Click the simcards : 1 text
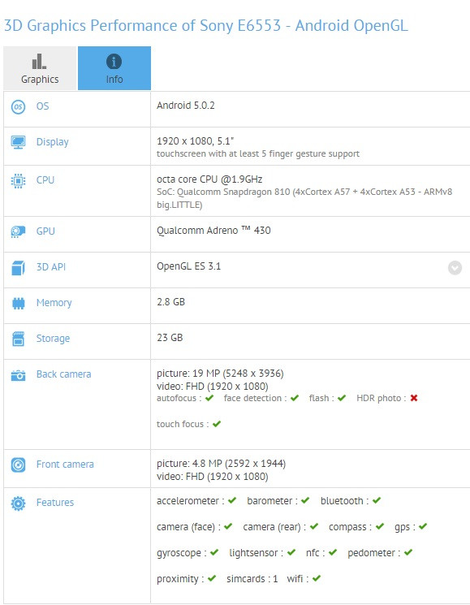This screenshot has width=470, height=605. pos(252,579)
